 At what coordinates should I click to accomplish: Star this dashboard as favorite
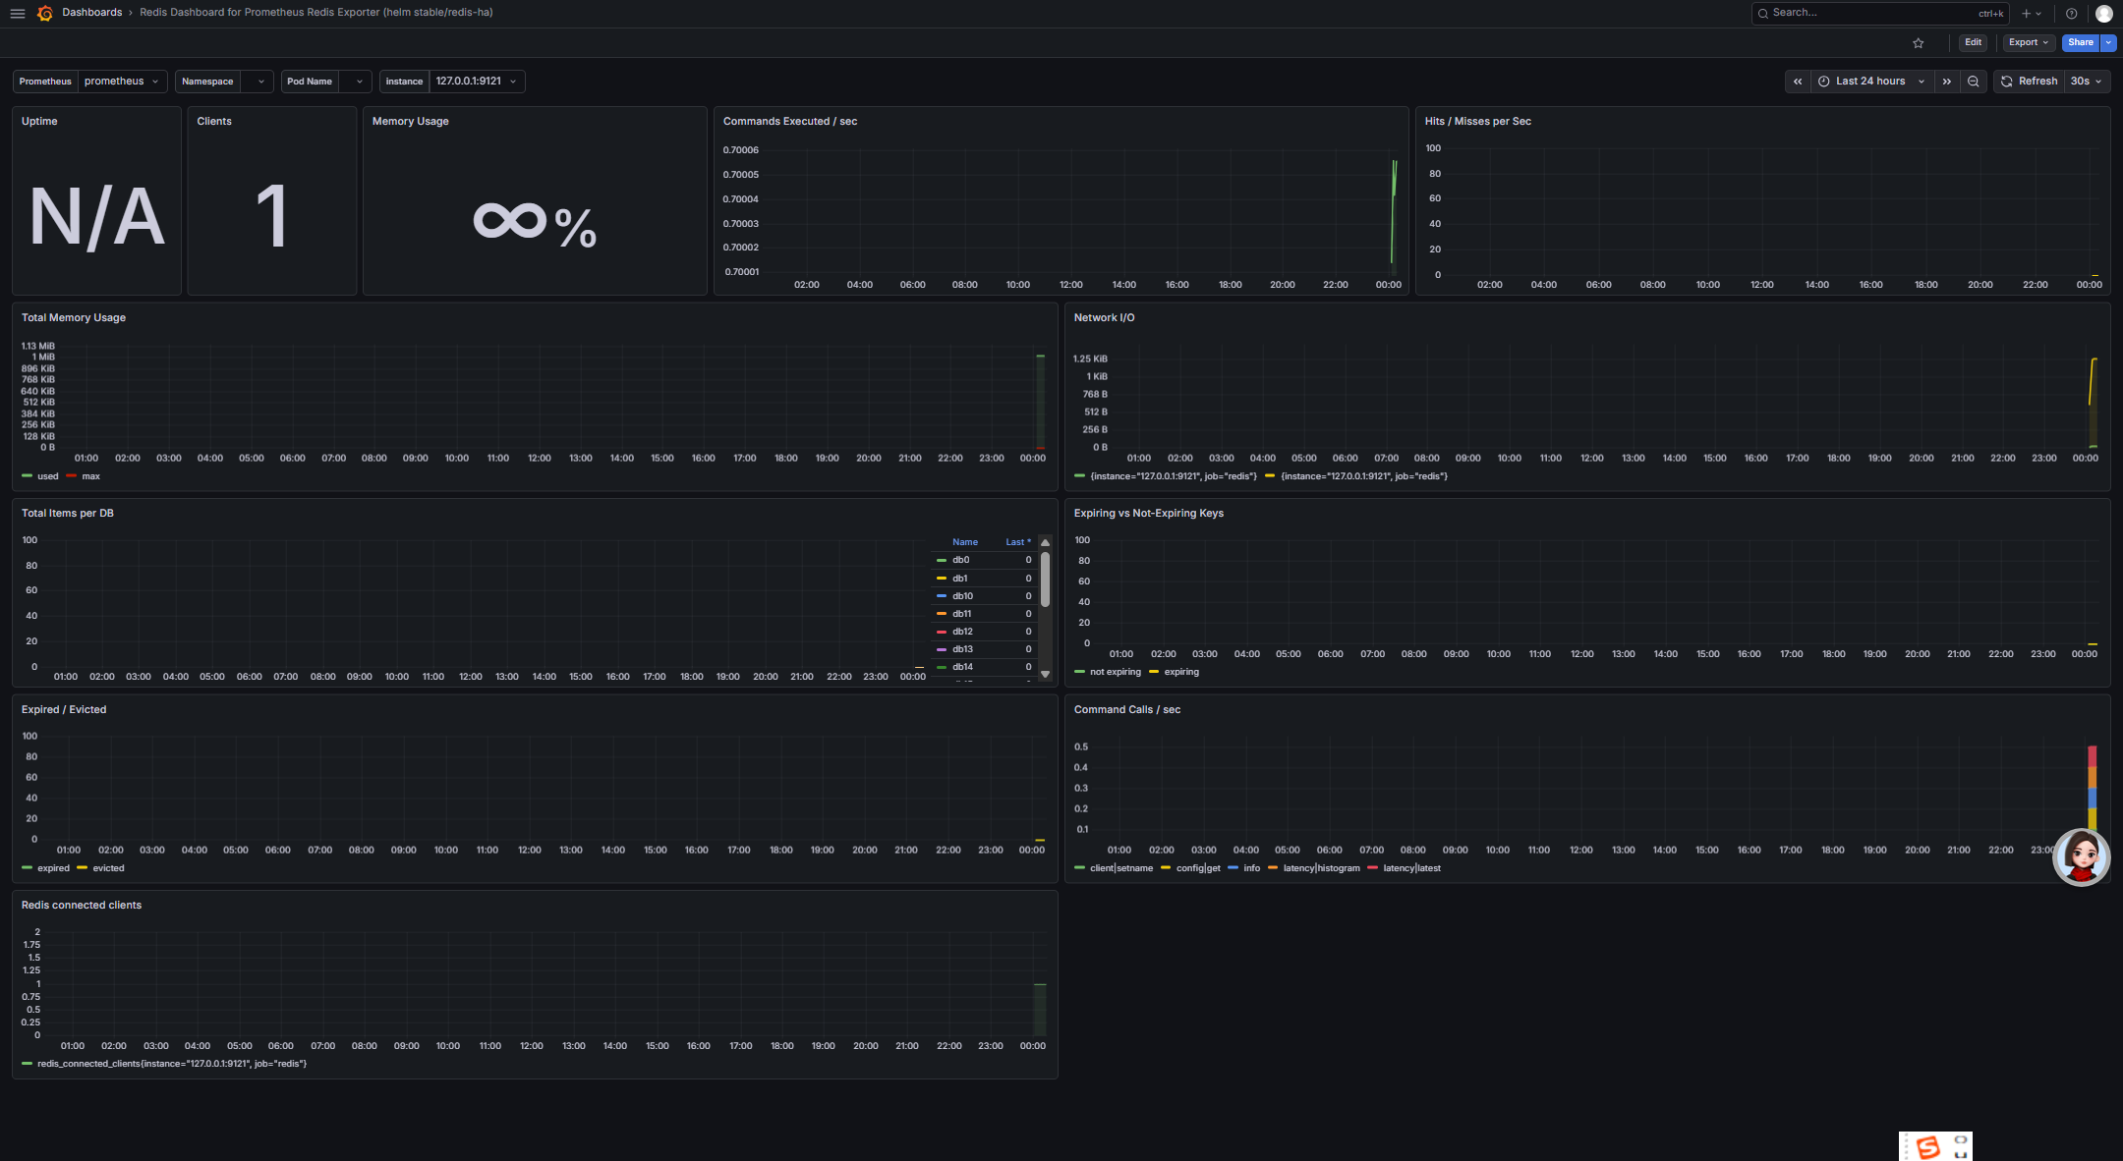1918,42
